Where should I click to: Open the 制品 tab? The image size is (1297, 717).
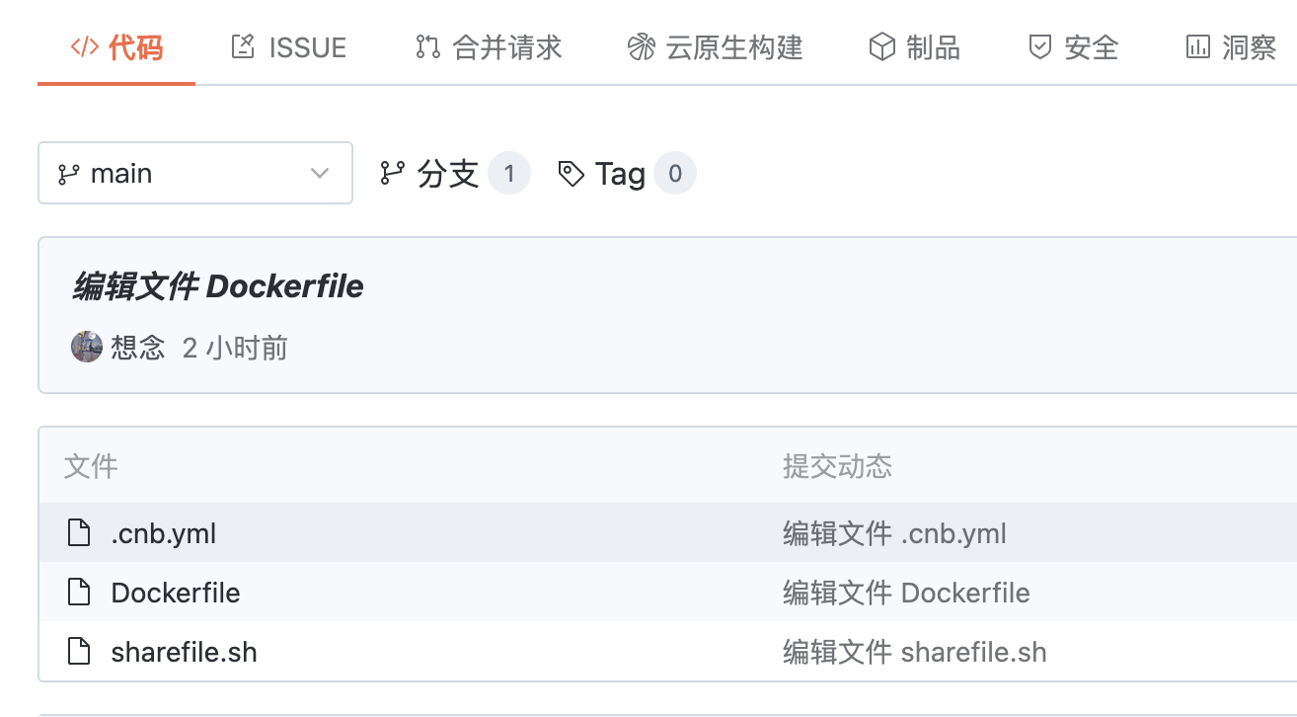914,47
